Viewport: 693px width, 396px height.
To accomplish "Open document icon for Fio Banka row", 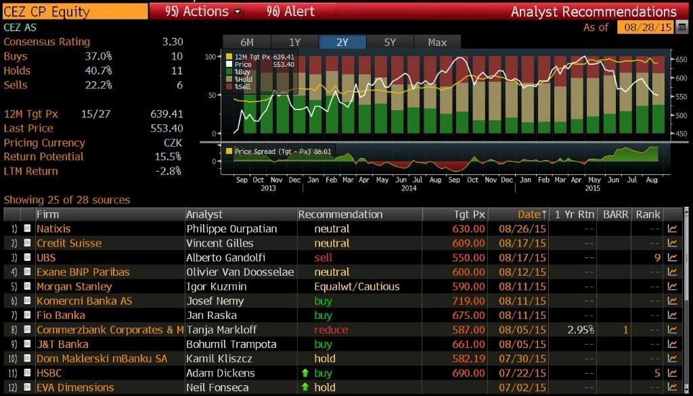I will [x=27, y=315].
